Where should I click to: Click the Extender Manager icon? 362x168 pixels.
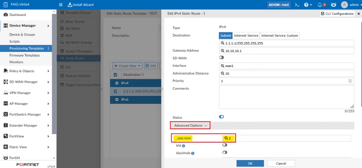pos(5,126)
